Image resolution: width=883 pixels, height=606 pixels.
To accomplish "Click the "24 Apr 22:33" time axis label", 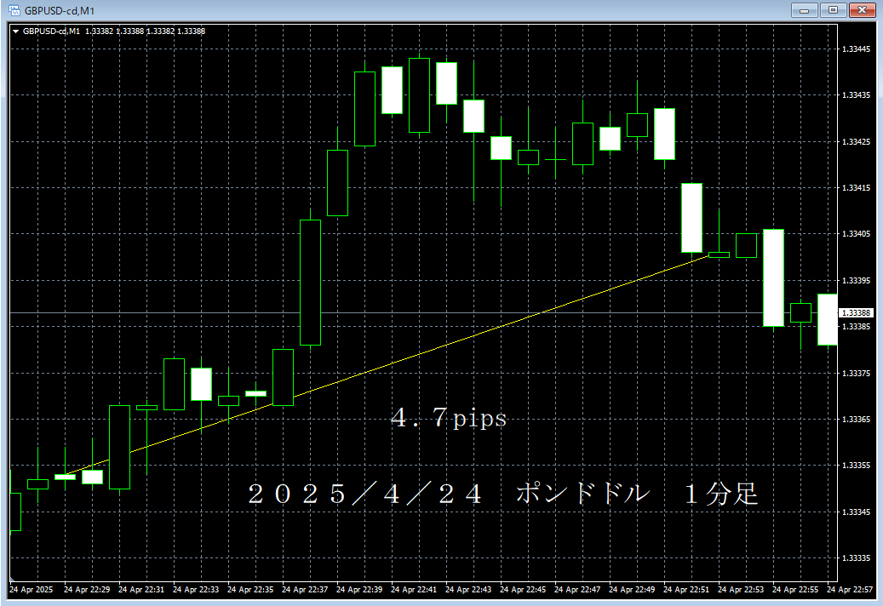I will point(196,589).
